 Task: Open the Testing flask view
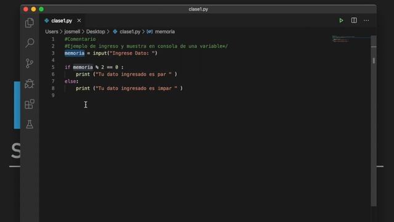click(30, 124)
